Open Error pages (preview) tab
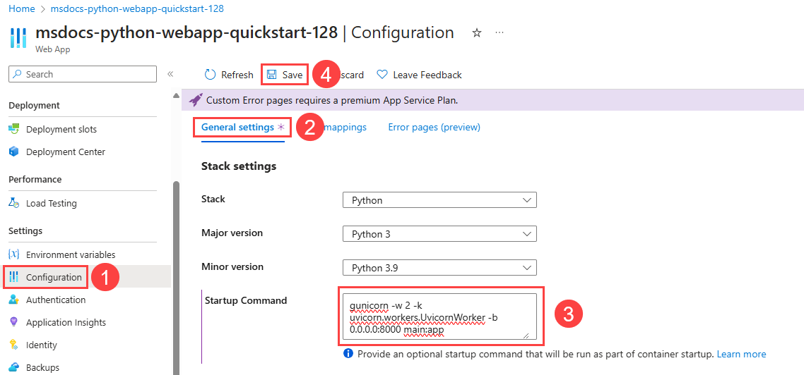This screenshot has width=804, height=375. [x=434, y=127]
